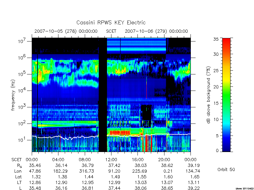Viewport: 254px width, 190px height.
Task: Click the Rs value '38.62'
Action: [x=167, y=165]
